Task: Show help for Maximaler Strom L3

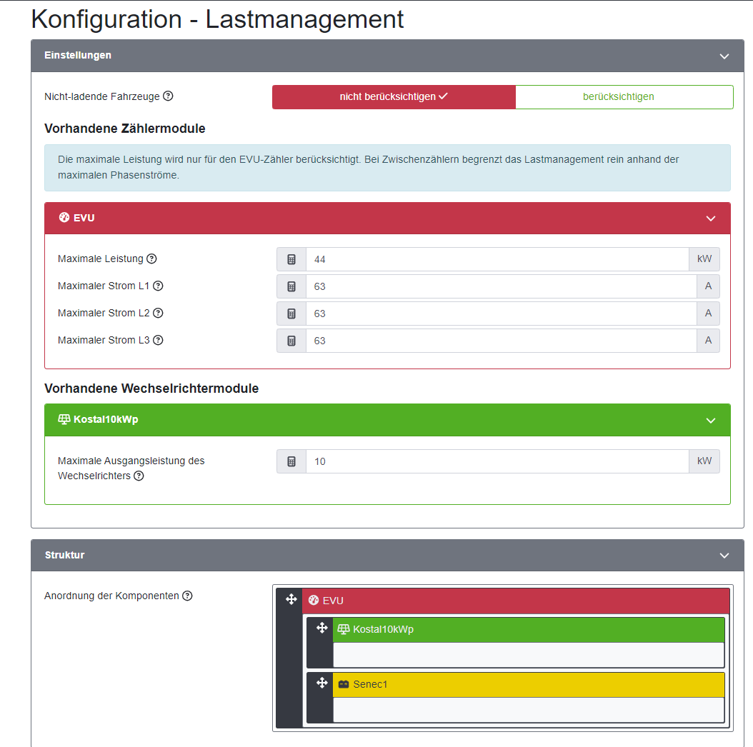Action: [x=158, y=340]
